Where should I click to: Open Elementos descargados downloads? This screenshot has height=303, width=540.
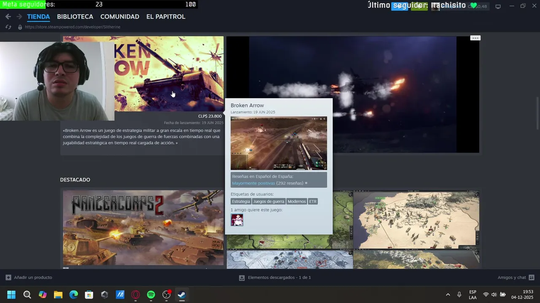275,277
